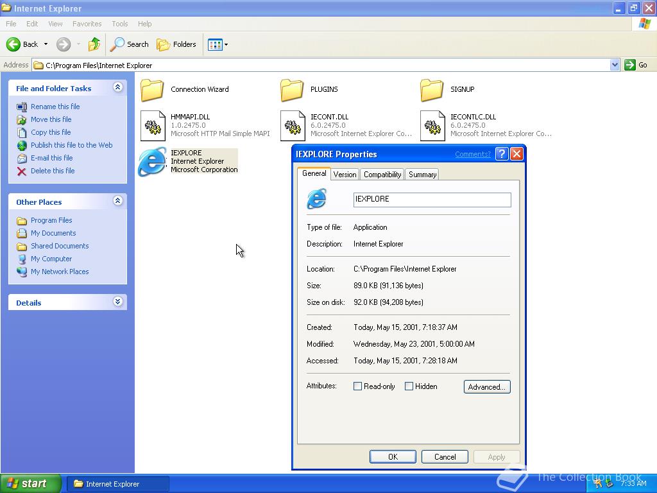This screenshot has height=493, width=657.
Task: Go up one folder level
Action: click(x=94, y=44)
